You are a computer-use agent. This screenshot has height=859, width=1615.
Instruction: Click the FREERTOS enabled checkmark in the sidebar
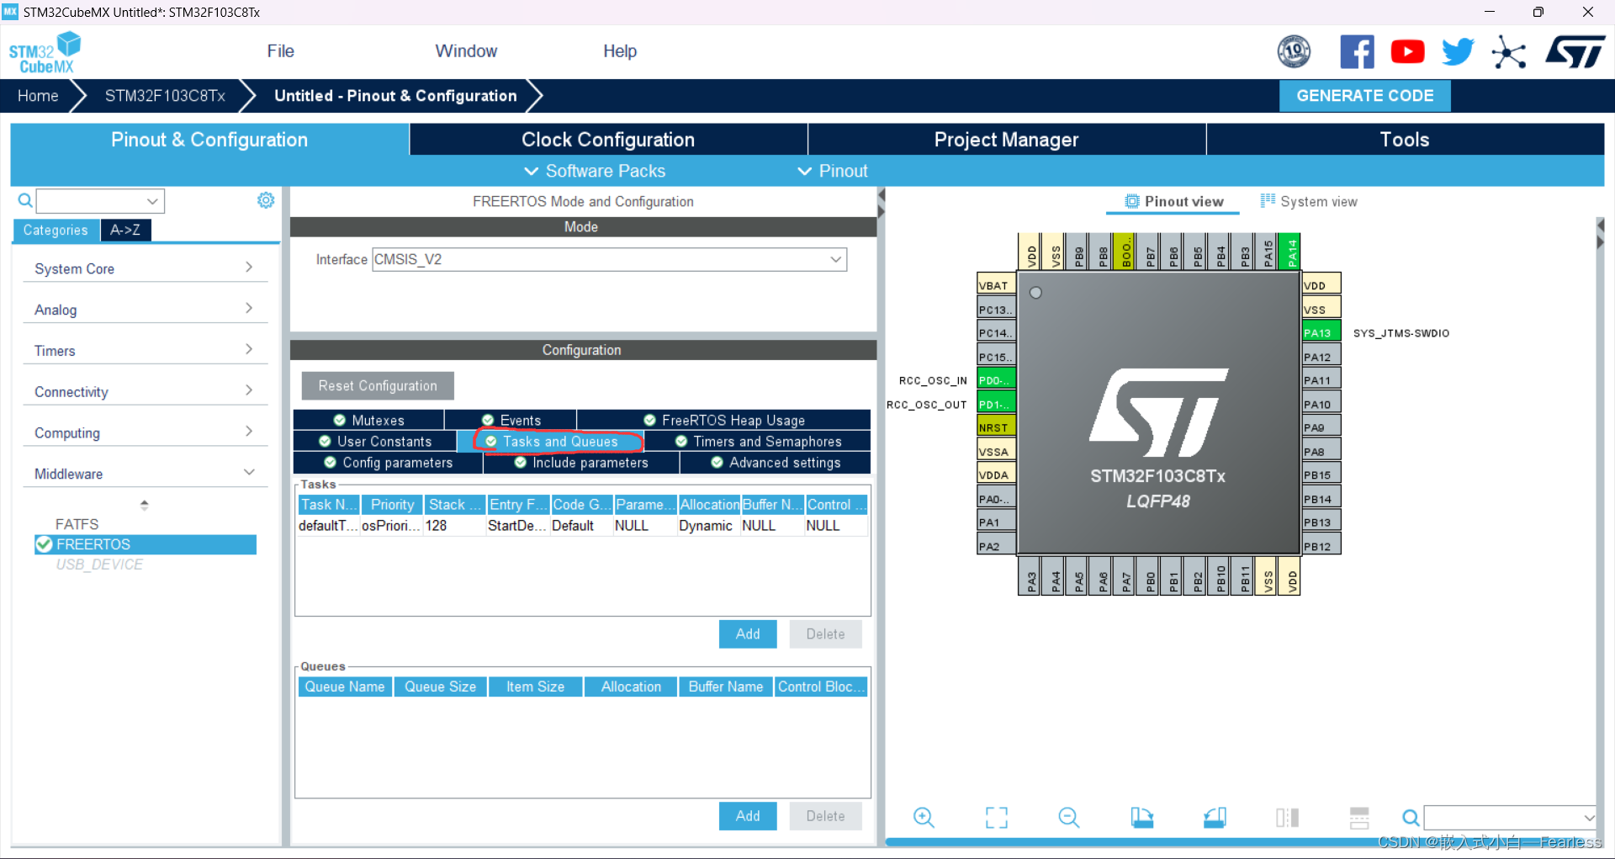[x=43, y=544]
